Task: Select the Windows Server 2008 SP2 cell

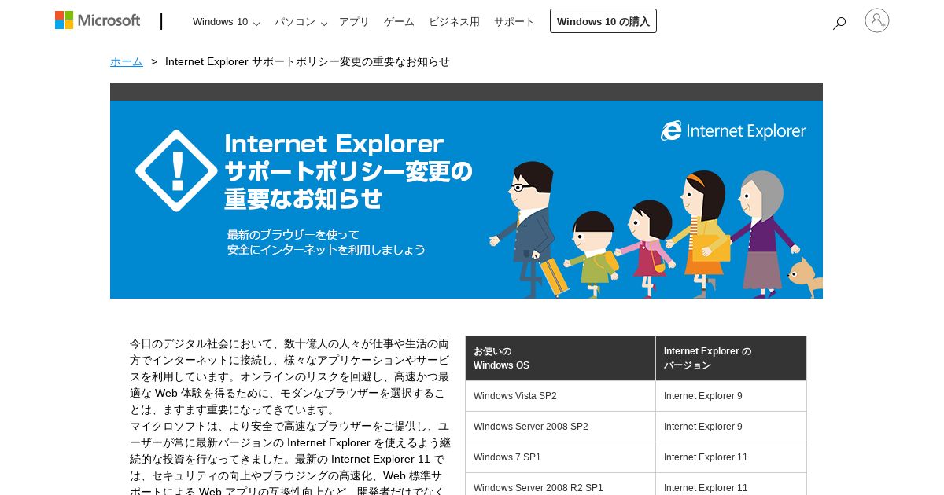Action: coord(560,427)
